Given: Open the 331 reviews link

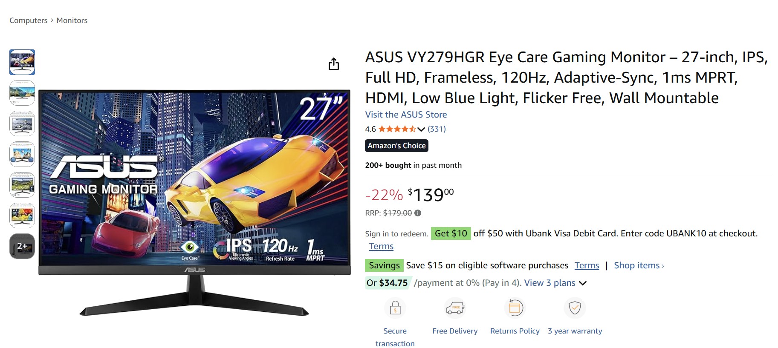Looking at the screenshot, I should (x=437, y=129).
